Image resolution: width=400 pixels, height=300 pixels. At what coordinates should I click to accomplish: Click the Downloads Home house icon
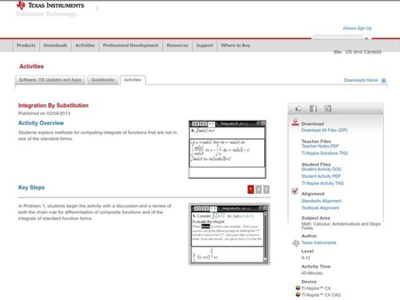(383, 80)
